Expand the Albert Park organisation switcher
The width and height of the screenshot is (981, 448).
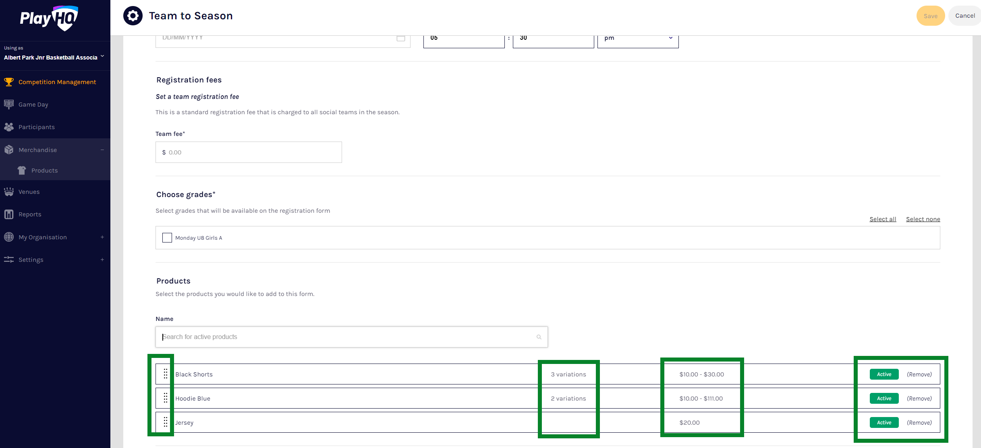(x=103, y=56)
